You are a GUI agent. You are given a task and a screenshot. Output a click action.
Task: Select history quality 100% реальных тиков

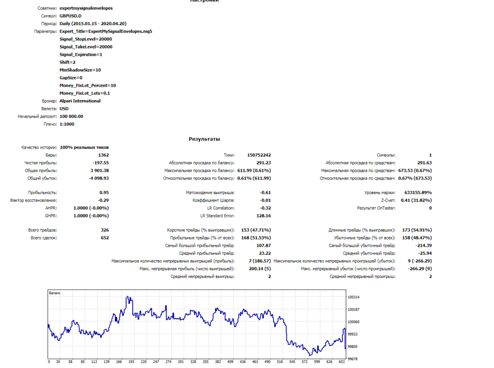(84, 147)
